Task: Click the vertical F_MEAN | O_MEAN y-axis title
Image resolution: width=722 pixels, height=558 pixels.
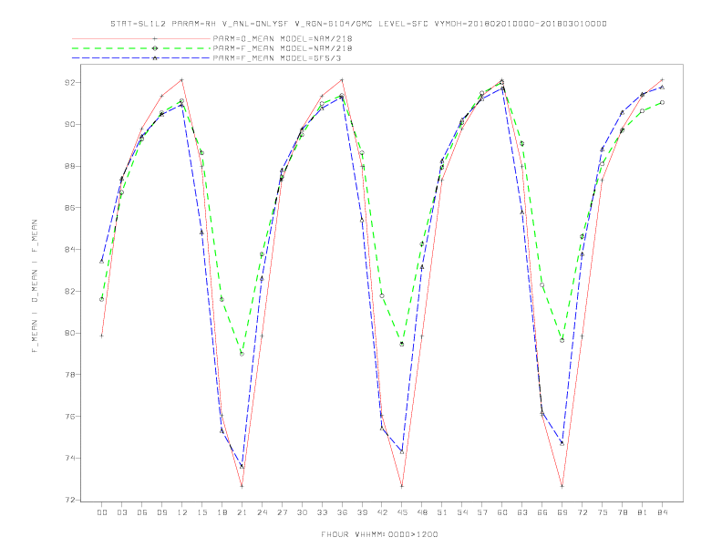Action: [35, 286]
